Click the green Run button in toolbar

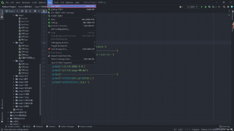[202, 7]
